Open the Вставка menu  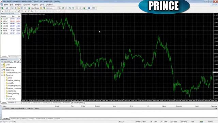click(x=18, y=4)
